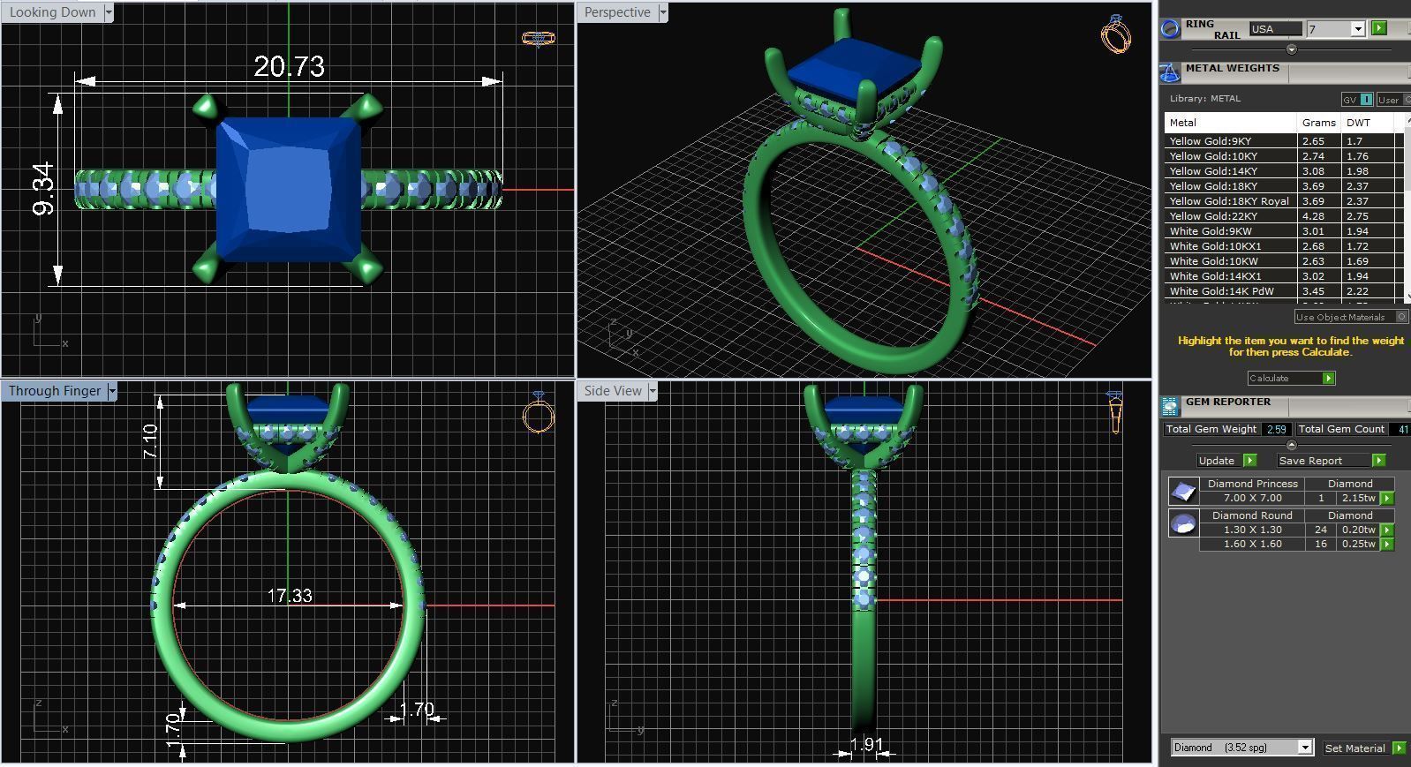The image size is (1411, 767).
Task: Click the green arrow for 0.20tw round row
Action: click(1387, 530)
